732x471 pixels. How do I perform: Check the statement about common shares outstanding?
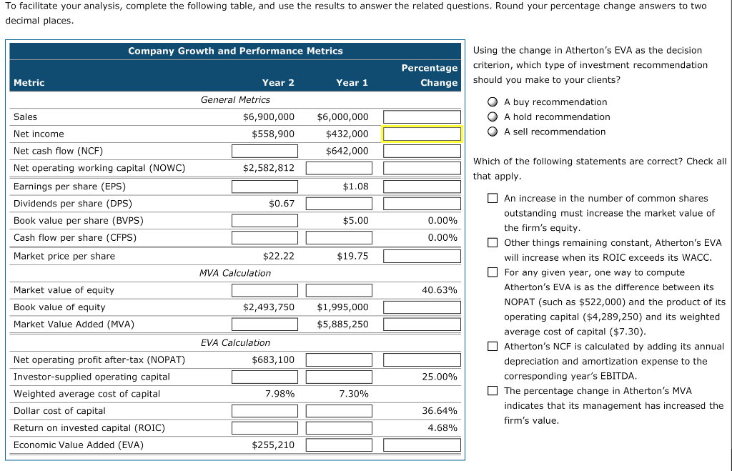pyautogui.click(x=493, y=198)
